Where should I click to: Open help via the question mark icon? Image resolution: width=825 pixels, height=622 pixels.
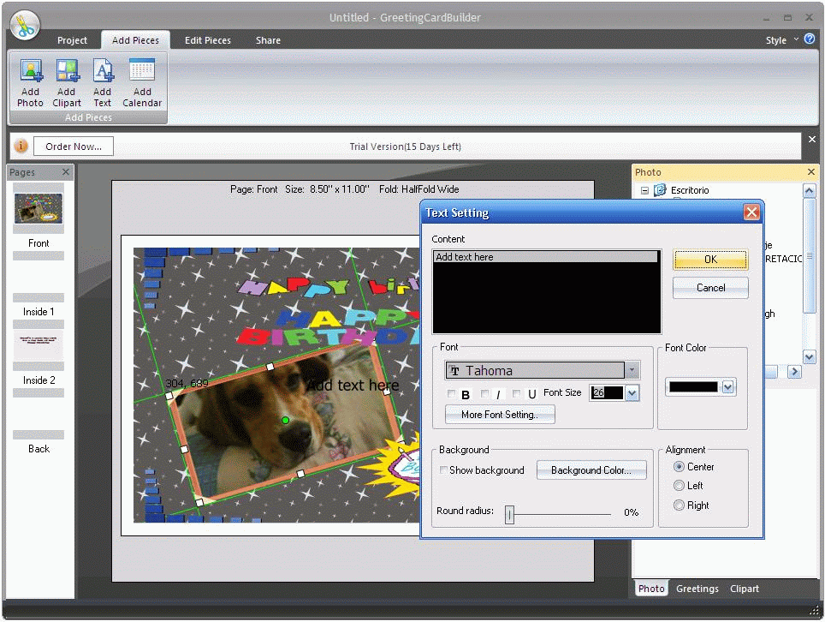[x=809, y=39]
